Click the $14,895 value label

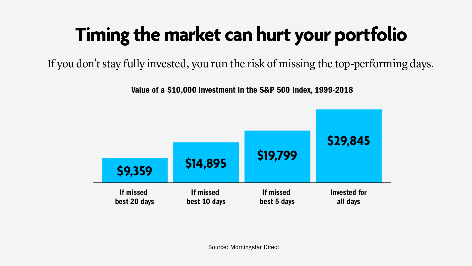[x=206, y=163]
